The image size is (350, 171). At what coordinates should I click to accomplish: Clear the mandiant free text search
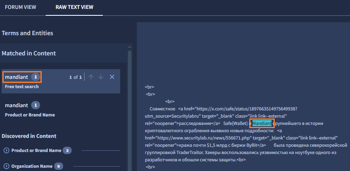pyautogui.click(x=112, y=77)
